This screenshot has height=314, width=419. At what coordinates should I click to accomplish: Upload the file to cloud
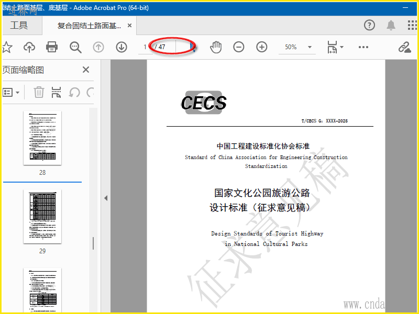[x=29, y=47]
